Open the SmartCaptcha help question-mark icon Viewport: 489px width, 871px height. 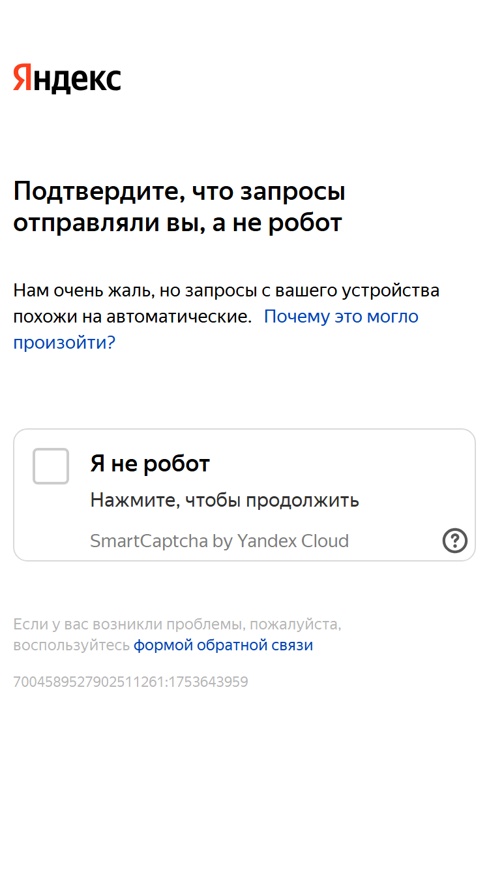click(x=455, y=541)
